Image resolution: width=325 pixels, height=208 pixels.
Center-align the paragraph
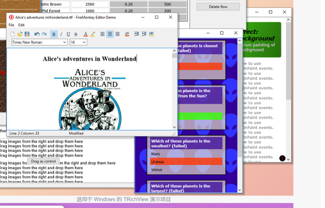pos(110,34)
